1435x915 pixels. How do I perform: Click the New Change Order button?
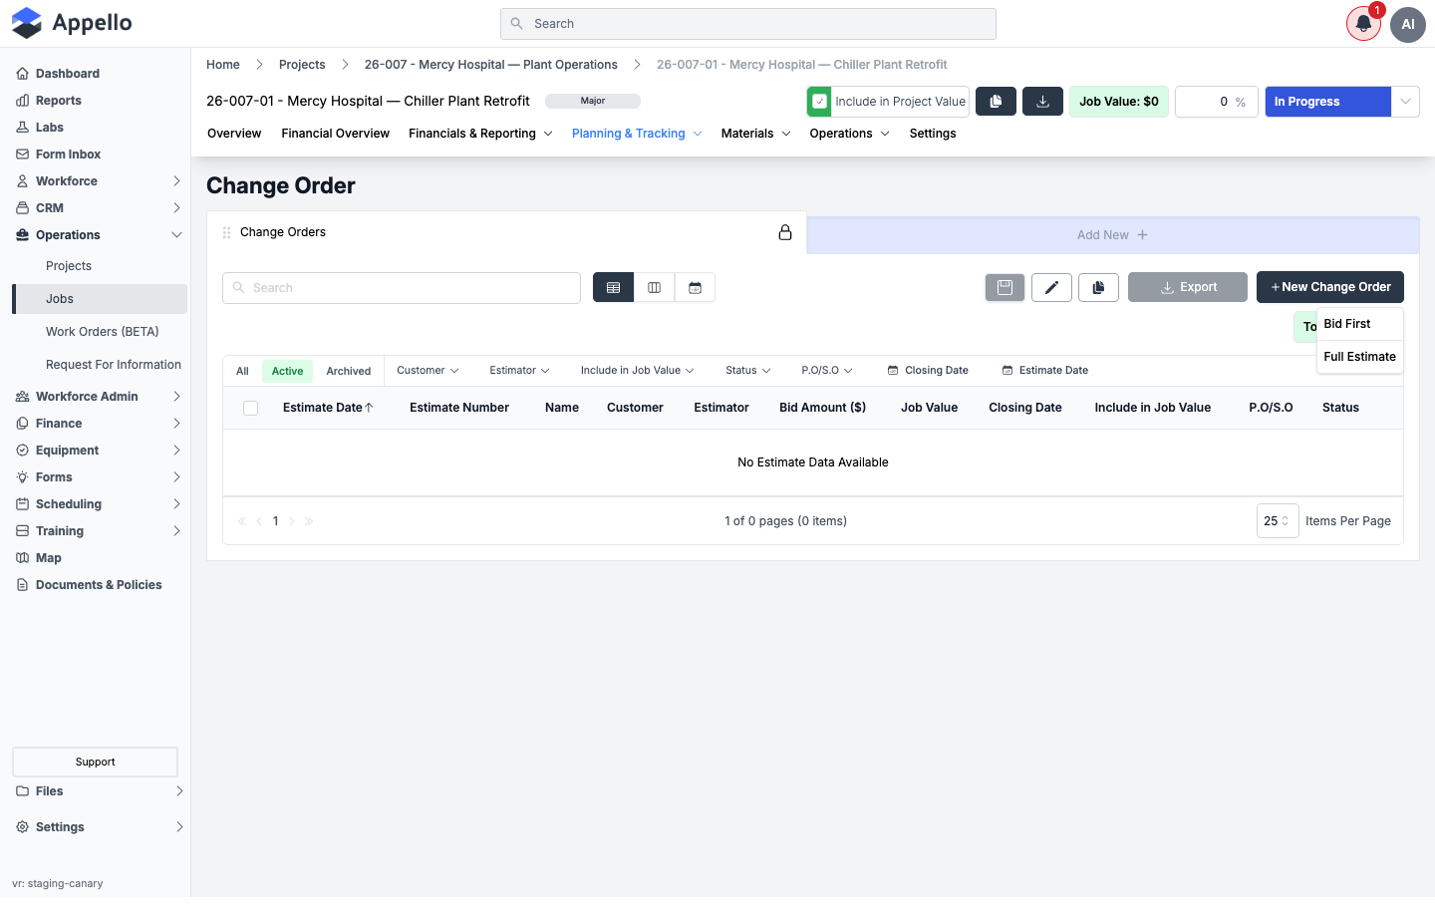pyautogui.click(x=1330, y=287)
